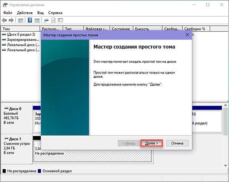
Task: Click the Располо... column header
Action: [51, 29]
